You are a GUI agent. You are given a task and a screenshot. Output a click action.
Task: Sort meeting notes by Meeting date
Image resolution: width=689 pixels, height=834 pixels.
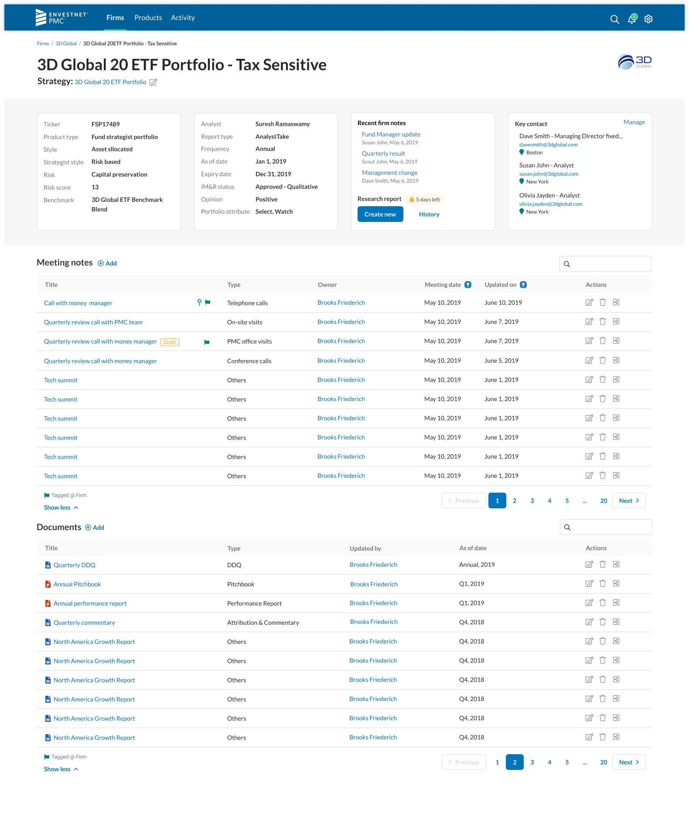coord(468,285)
